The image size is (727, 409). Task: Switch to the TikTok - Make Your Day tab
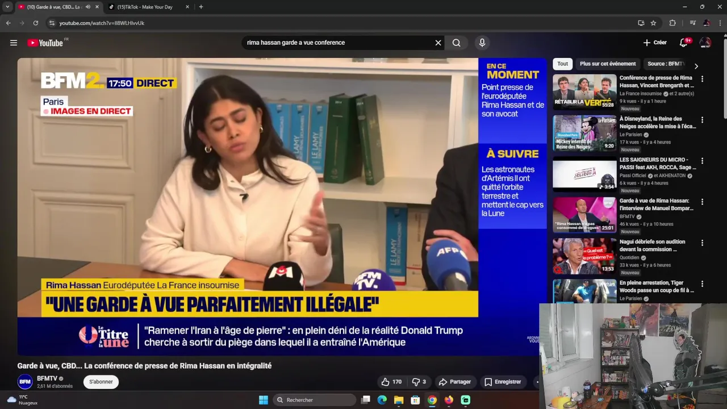click(145, 7)
